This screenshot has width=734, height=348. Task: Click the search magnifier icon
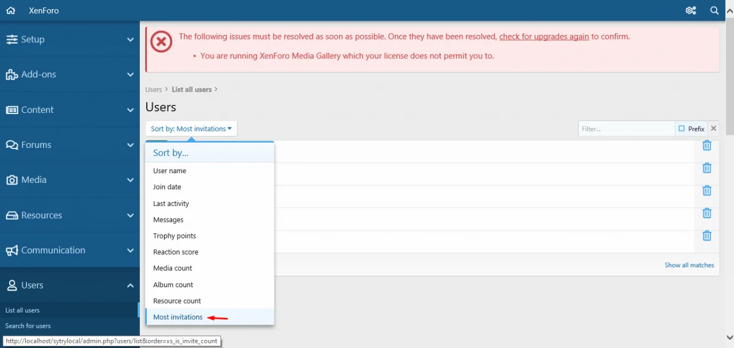715,10
